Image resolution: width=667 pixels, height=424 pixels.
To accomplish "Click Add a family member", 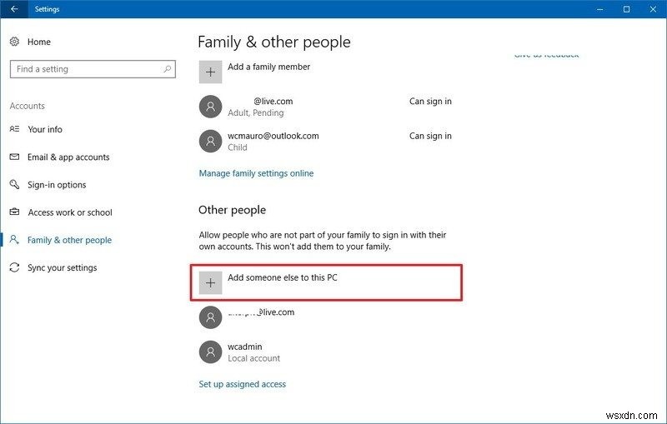I will [x=268, y=67].
